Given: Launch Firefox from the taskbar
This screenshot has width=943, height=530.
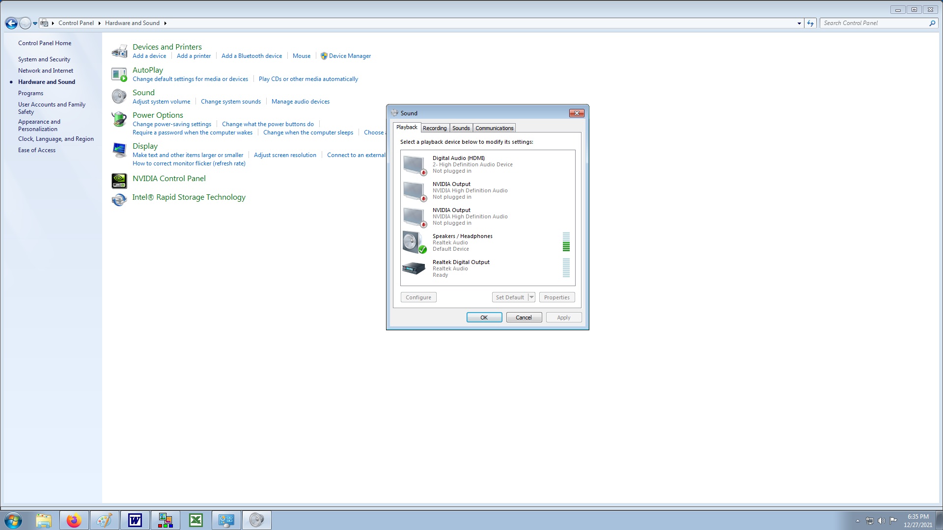Looking at the screenshot, I should pos(74,520).
